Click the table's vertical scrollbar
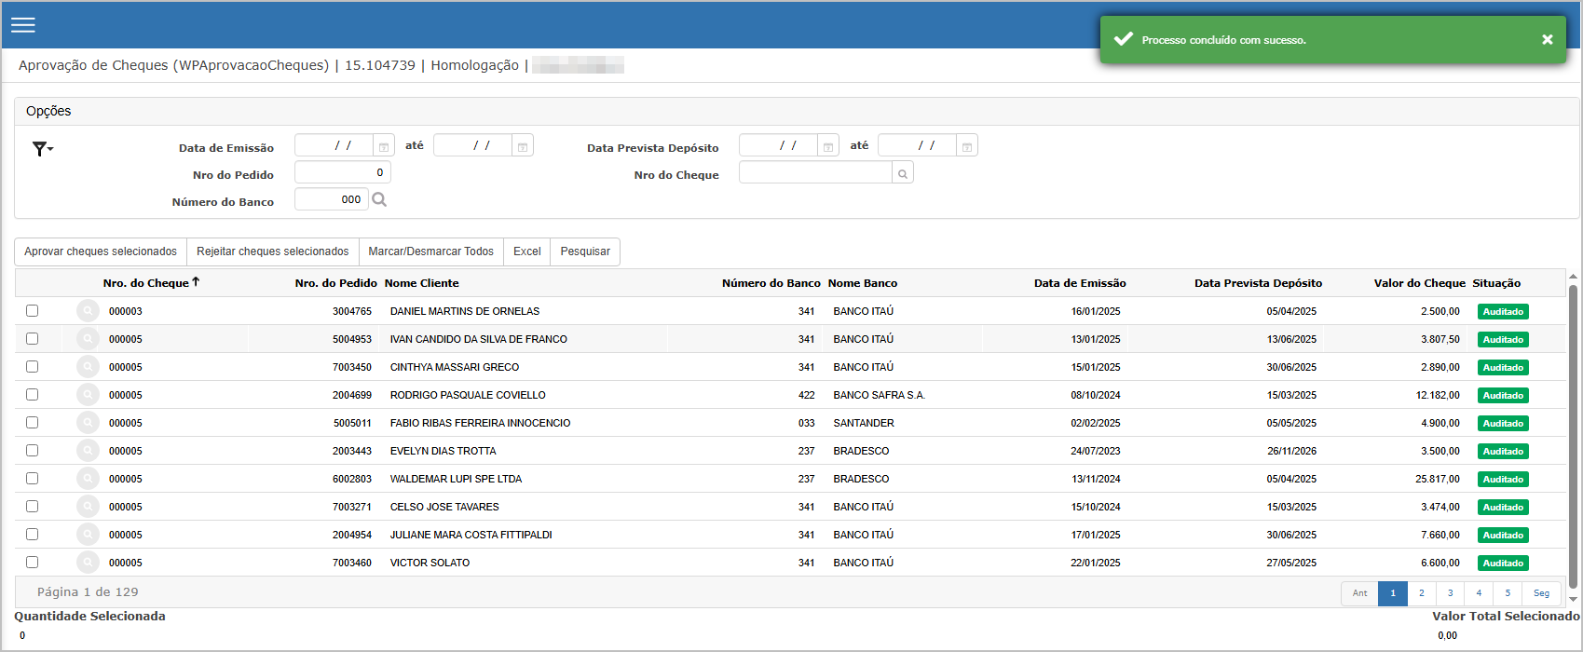This screenshot has height=652, width=1583. tap(1574, 438)
